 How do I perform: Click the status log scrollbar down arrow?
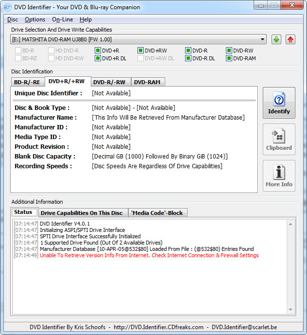click(x=290, y=309)
